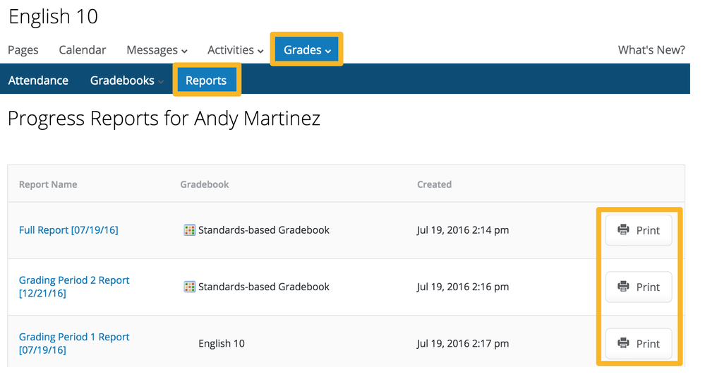Open the Full Report [07/19/16] link
This screenshot has height=382, width=705.
pyautogui.click(x=68, y=230)
